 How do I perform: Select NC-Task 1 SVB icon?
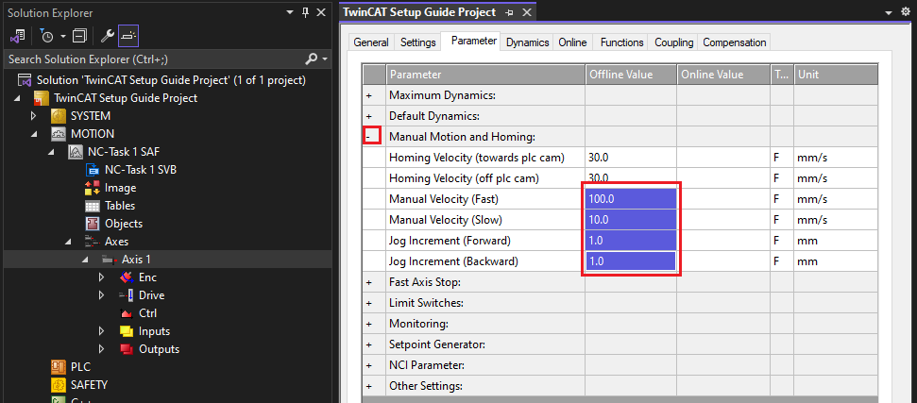93,170
